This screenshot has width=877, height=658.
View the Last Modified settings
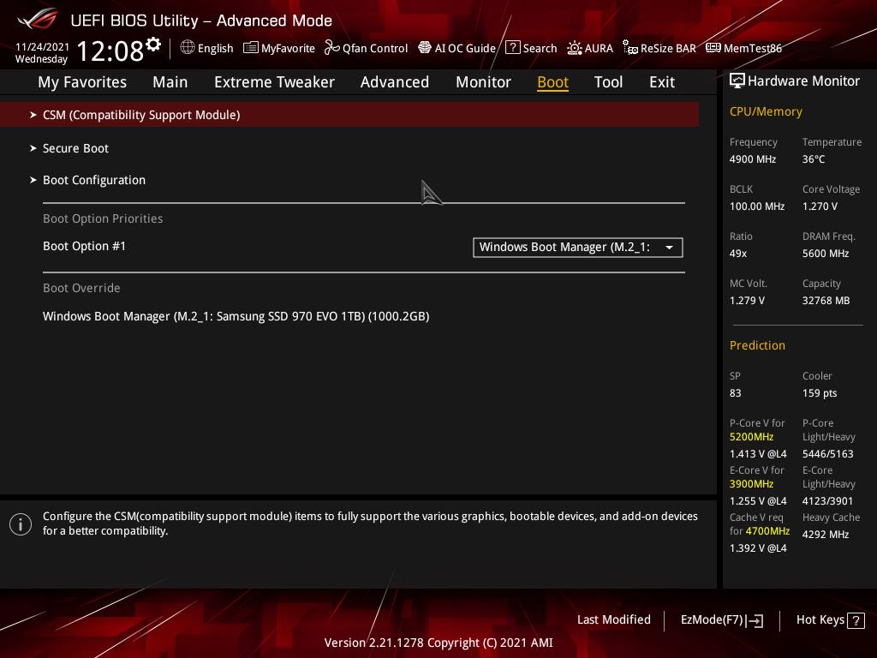pos(613,619)
